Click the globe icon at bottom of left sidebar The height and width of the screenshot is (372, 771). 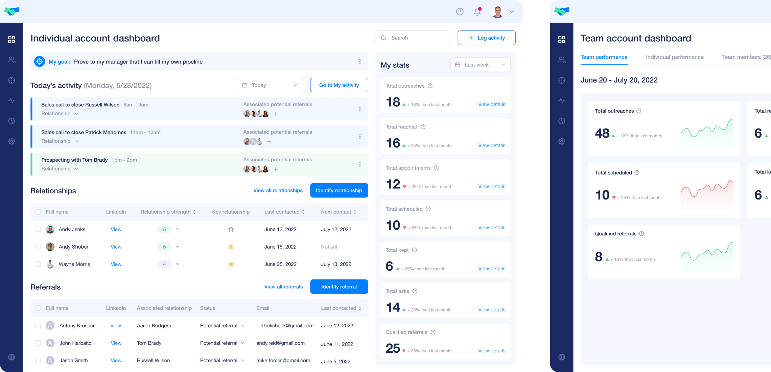[11, 357]
